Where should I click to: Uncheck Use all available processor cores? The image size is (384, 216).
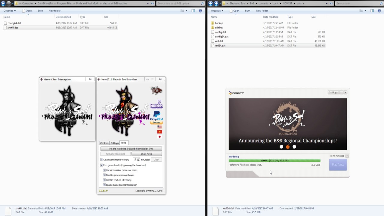pos(104,170)
